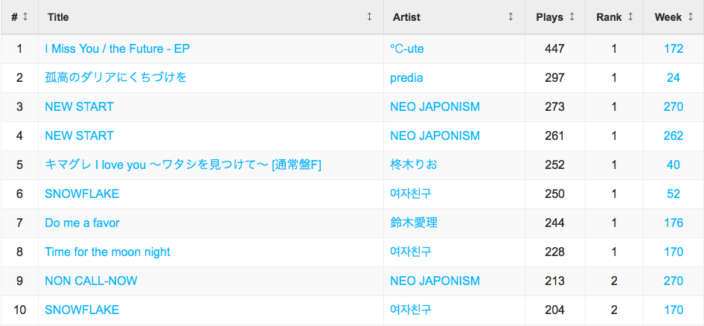
Task: Open 鈴木愛理 artist link
Action: click(x=414, y=223)
